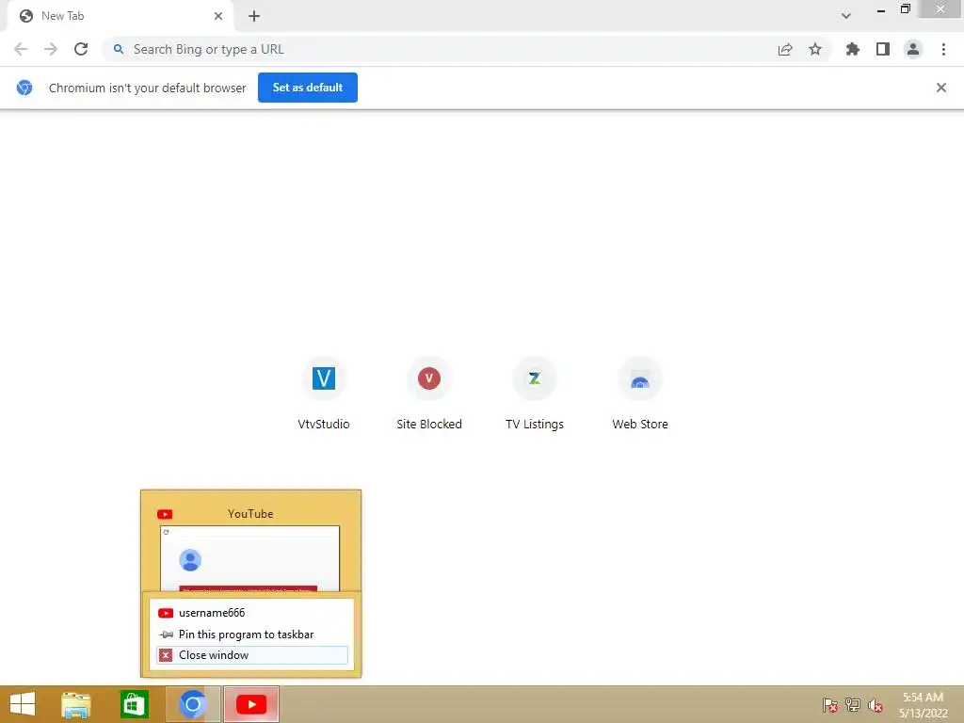Click the YouTube app taskbar icon
The width and height of the screenshot is (964, 723).
tap(251, 704)
